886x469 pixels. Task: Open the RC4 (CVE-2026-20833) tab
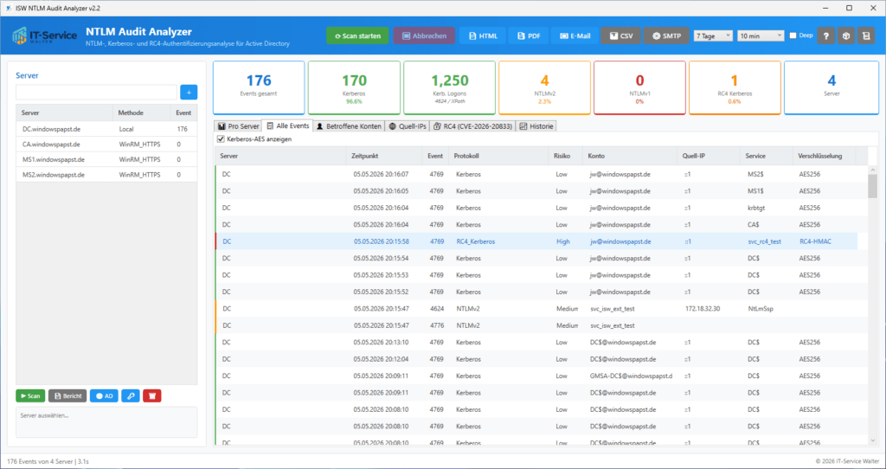472,126
